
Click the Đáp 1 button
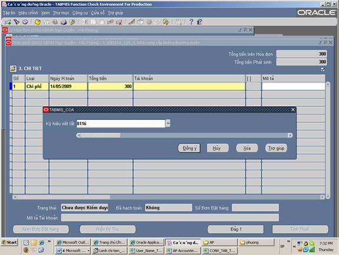(x=236, y=229)
